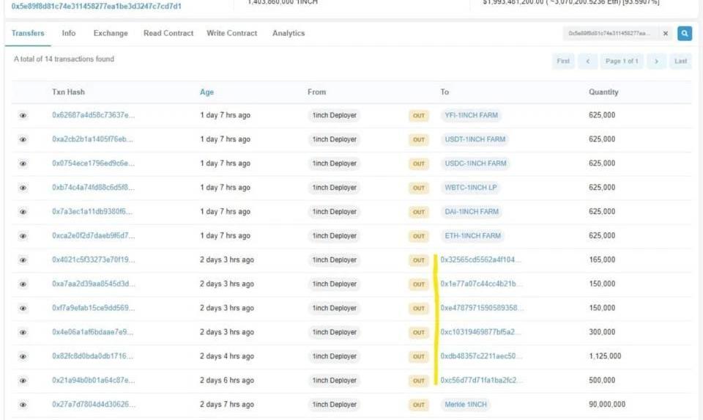
Task: Click 1inch Deployer in YFI-1INCH FARM row
Action: pyautogui.click(x=335, y=115)
